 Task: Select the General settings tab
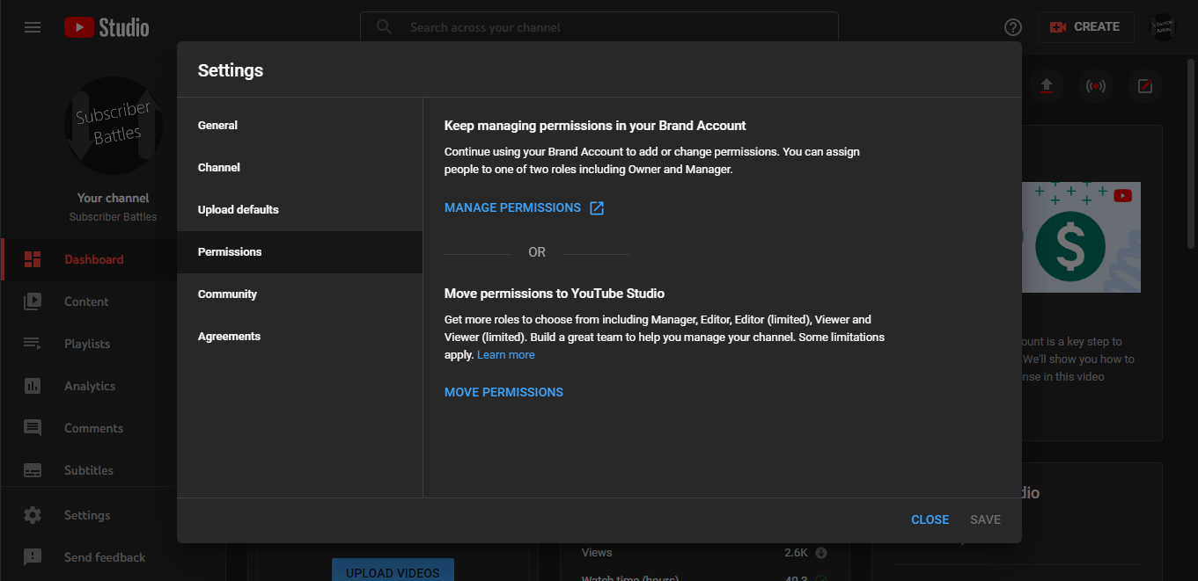click(300, 126)
